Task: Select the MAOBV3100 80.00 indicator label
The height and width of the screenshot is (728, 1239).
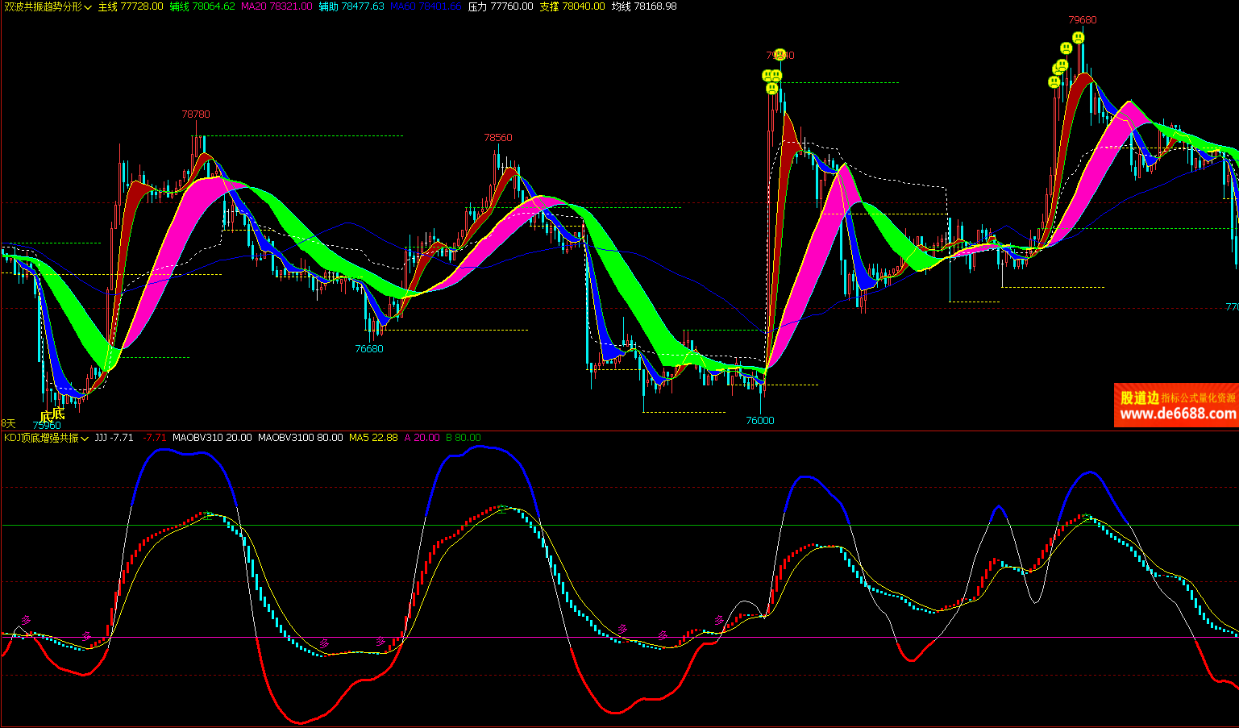Action: coord(300,438)
